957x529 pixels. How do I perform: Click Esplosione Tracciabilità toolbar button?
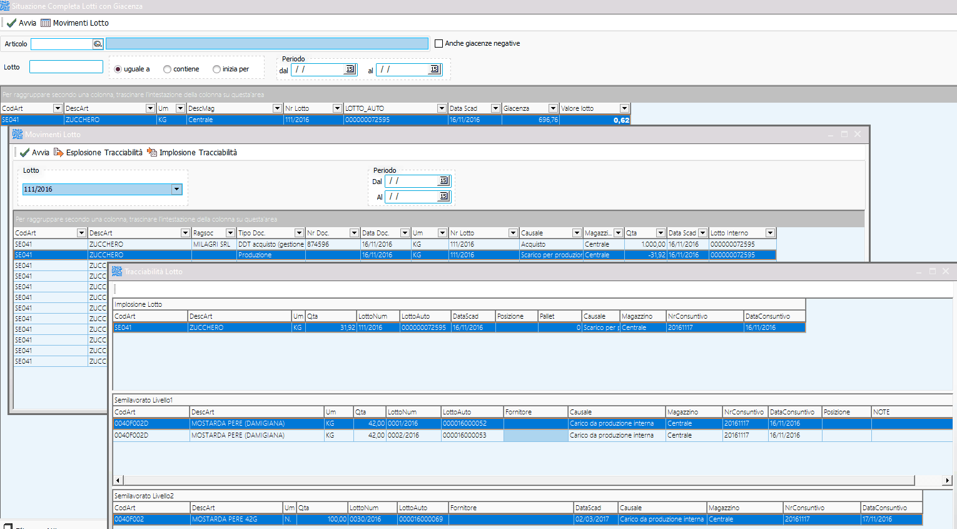(x=98, y=153)
